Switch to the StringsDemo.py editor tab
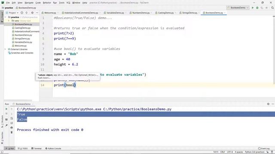The image size is (275, 154). click(189, 13)
